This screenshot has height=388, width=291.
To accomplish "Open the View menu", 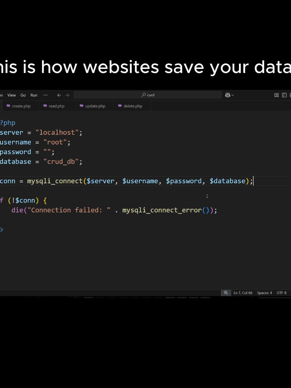I will [x=11, y=95].
